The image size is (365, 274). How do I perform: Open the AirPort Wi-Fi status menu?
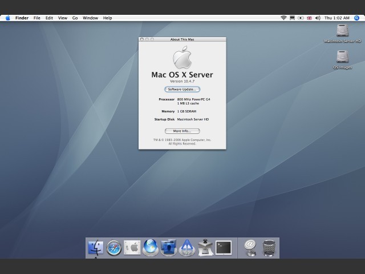coord(283,18)
